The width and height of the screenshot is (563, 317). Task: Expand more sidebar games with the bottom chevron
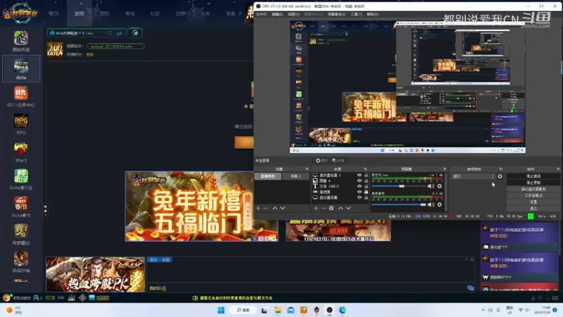21,287
